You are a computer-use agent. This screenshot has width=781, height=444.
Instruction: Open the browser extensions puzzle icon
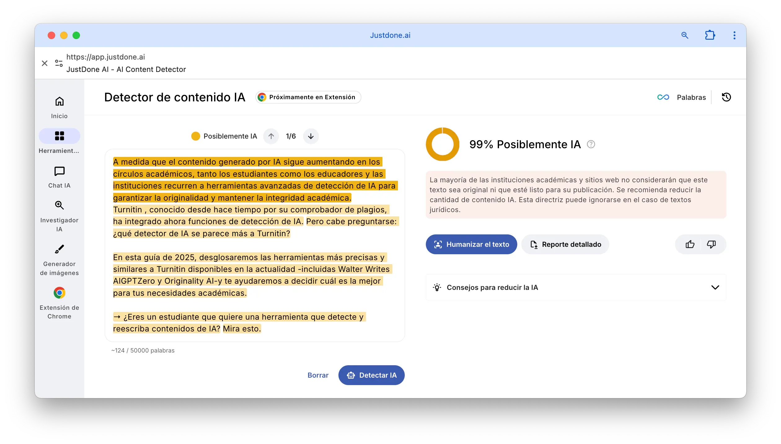tap(710, 35)
